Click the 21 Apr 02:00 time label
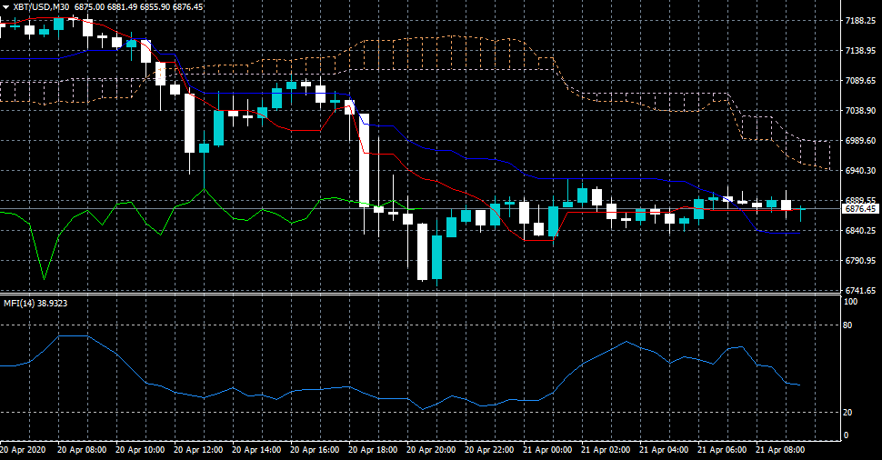882x460 pixels. [606, 450]
